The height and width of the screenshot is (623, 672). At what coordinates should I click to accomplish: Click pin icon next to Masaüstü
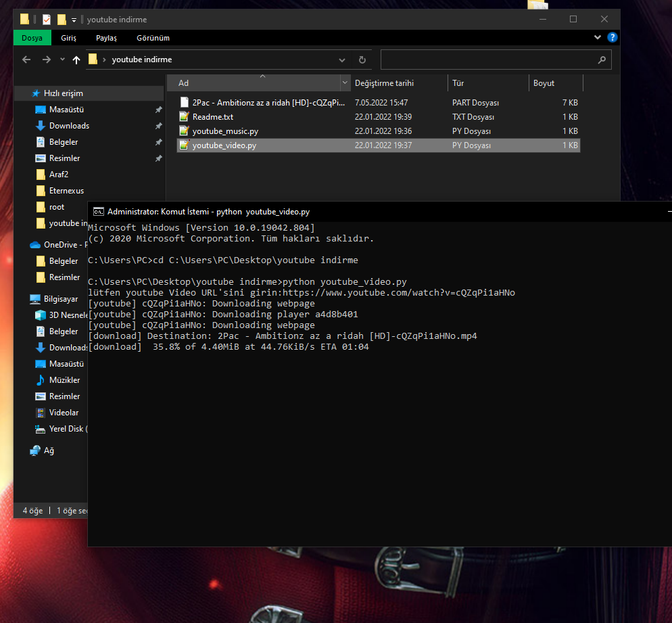159,110
